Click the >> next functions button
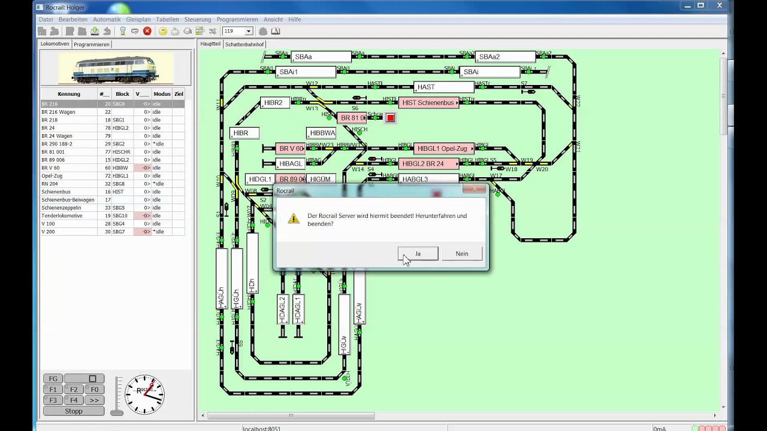Viewport: 767px width, 431px height. pyautogui.click(x=94, y=400)
